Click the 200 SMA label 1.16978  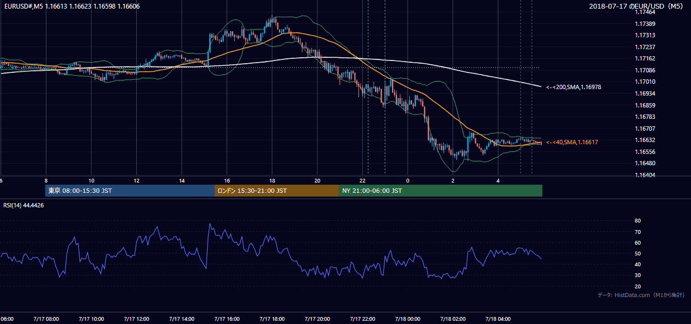tap(574, 87)
